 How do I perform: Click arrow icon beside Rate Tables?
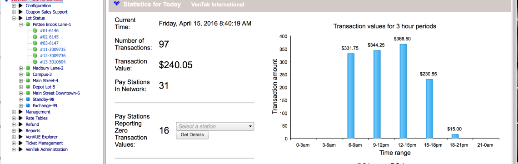(x=20, y=118)
